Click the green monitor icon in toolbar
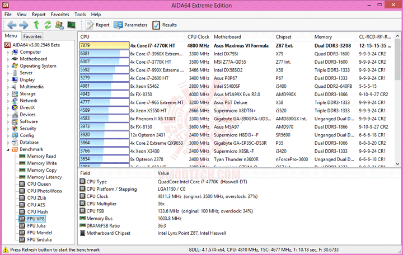The image size is (403, 255). coord(71,25)
